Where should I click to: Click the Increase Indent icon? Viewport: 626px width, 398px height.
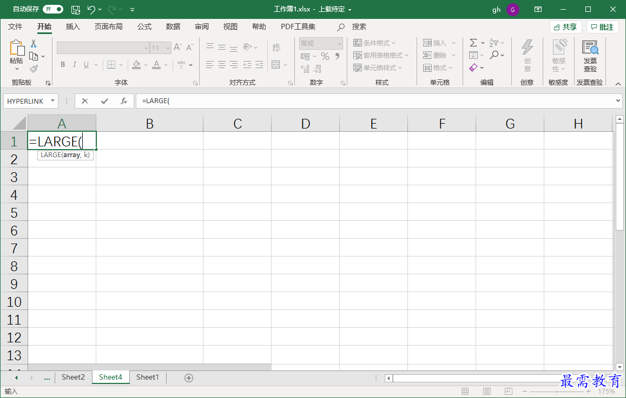point(260,65)
